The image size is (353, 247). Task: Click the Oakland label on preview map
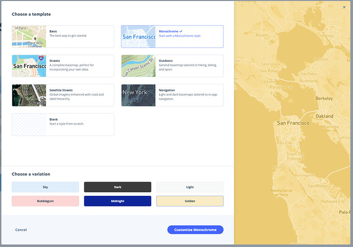click(x=324, y=116)
